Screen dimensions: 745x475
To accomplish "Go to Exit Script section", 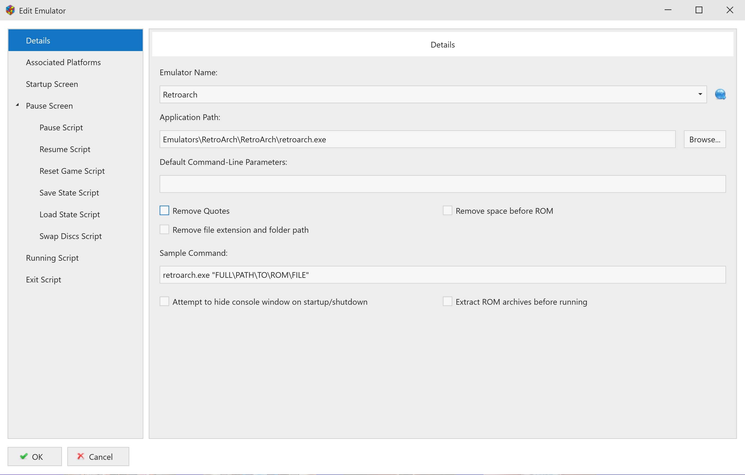I will (75, 279).
